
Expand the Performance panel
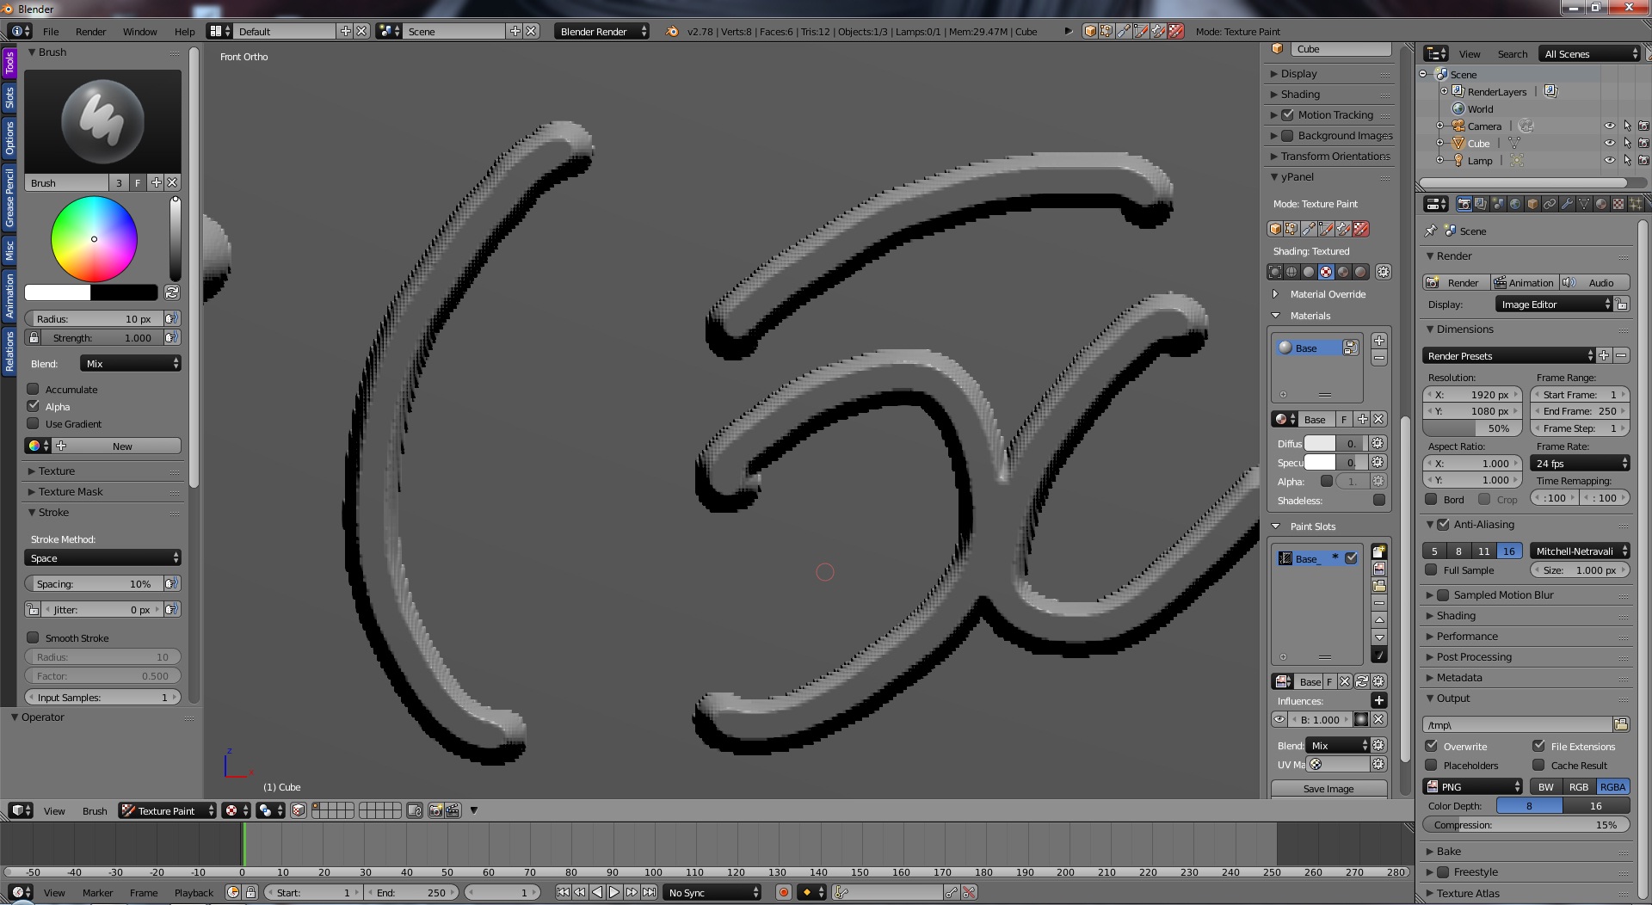[1467, 636]
